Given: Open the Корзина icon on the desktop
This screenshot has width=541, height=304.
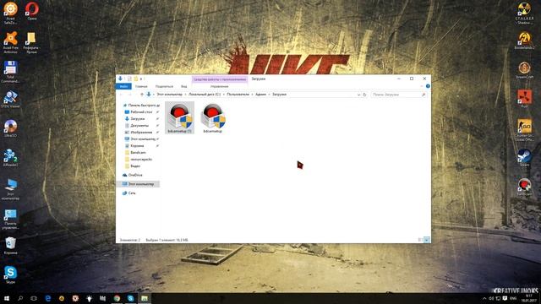Looking at the screenshot, I should (10, 246).
